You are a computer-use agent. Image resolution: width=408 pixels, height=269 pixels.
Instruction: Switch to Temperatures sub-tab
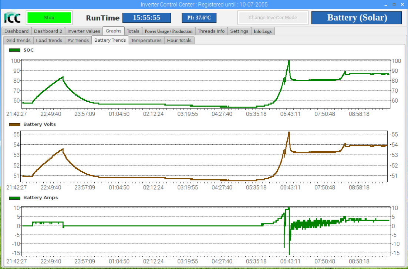tap(146, 41)
